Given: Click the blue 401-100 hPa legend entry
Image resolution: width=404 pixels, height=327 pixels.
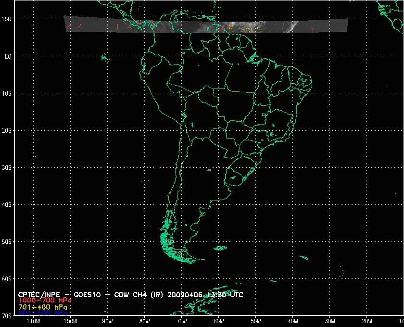Looking at the screenshot, I should coord(42,313).
